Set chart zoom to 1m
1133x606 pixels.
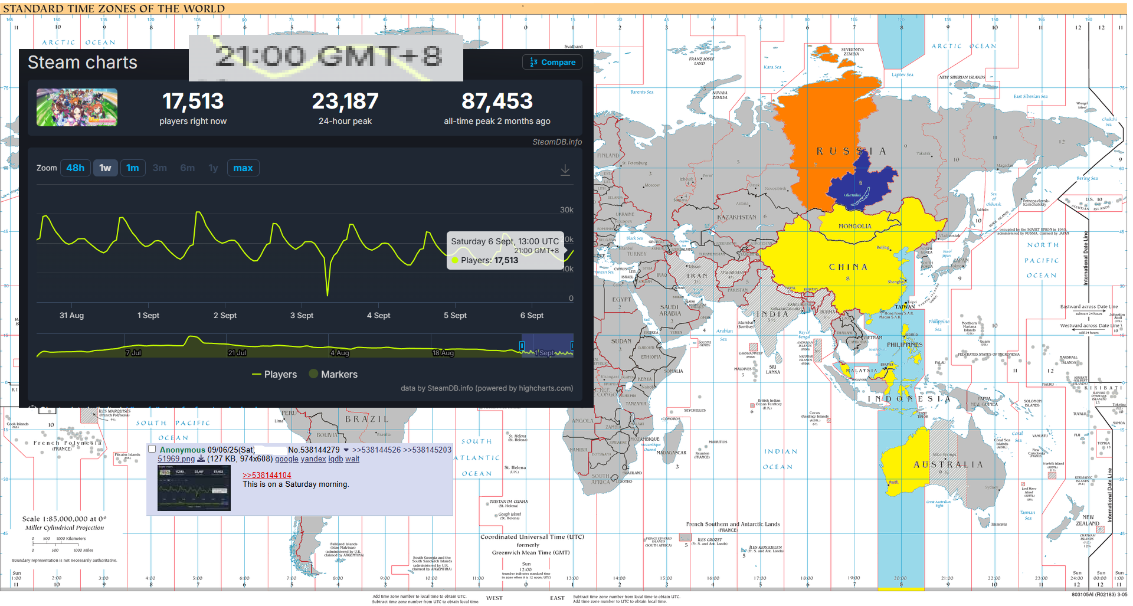[x=133, y=168]
